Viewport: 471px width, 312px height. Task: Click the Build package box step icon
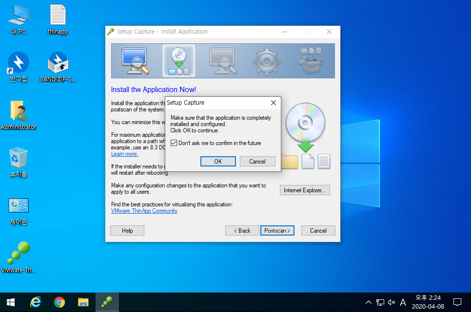311,61
